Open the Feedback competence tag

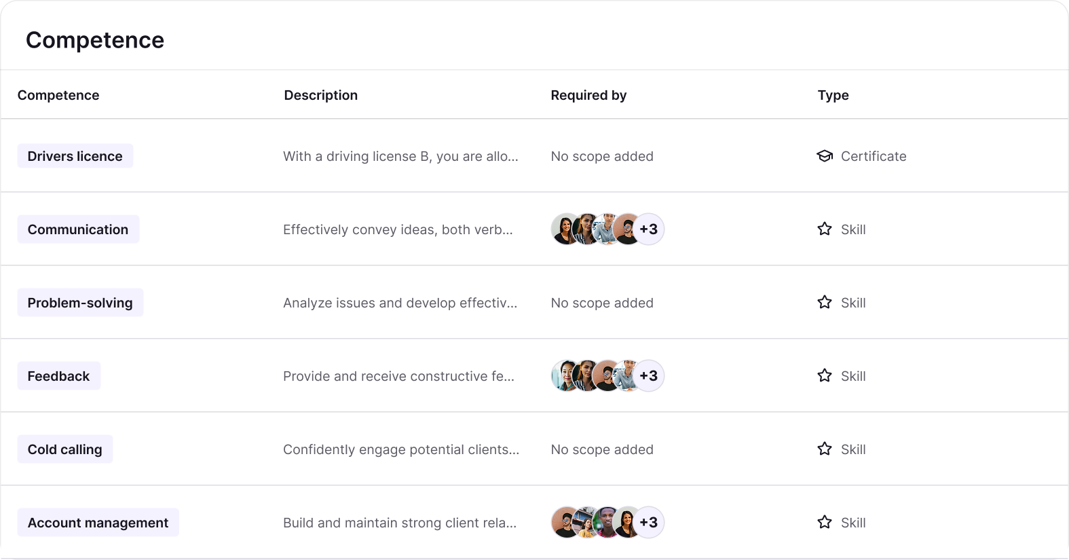click(59, 376)
